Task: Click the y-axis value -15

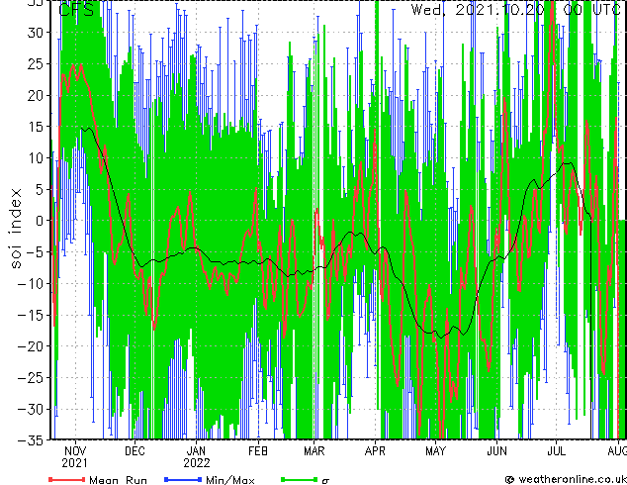Action: tap(32, 315)
